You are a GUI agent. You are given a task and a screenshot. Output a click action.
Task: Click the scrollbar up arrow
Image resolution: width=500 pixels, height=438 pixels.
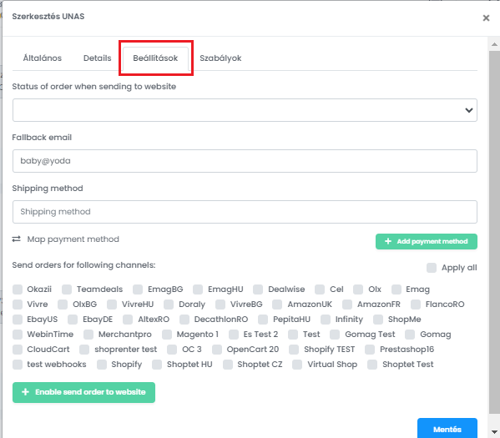pos(494,44)
